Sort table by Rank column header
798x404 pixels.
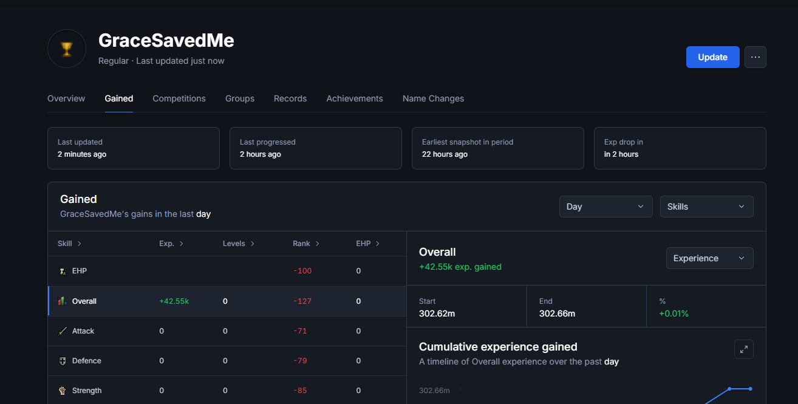305,244
